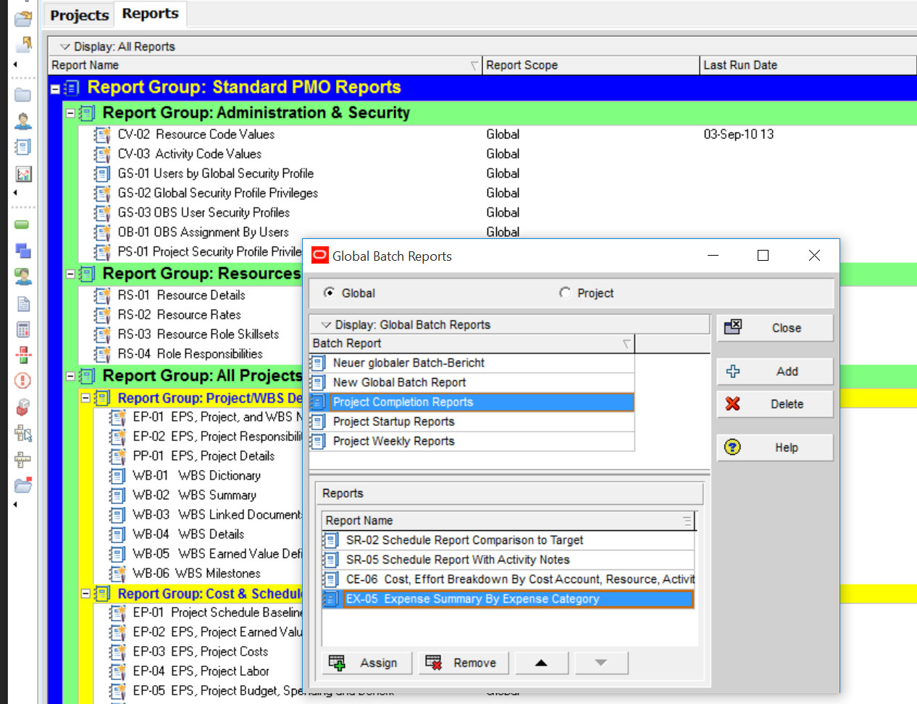The image size is (917, 704).
Task: Open the Display: Global Batch Reports dropdown
Action: point(327,325)
